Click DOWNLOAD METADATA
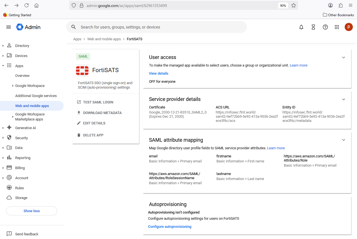 pos(99,113)
